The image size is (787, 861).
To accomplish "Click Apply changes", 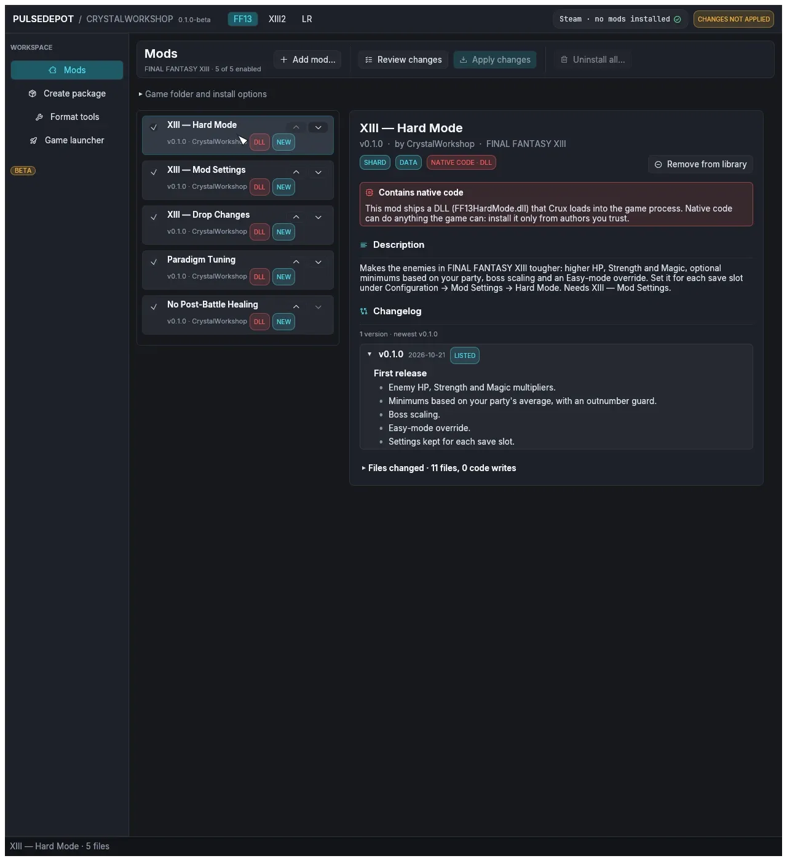I will (x=495, y=60).
